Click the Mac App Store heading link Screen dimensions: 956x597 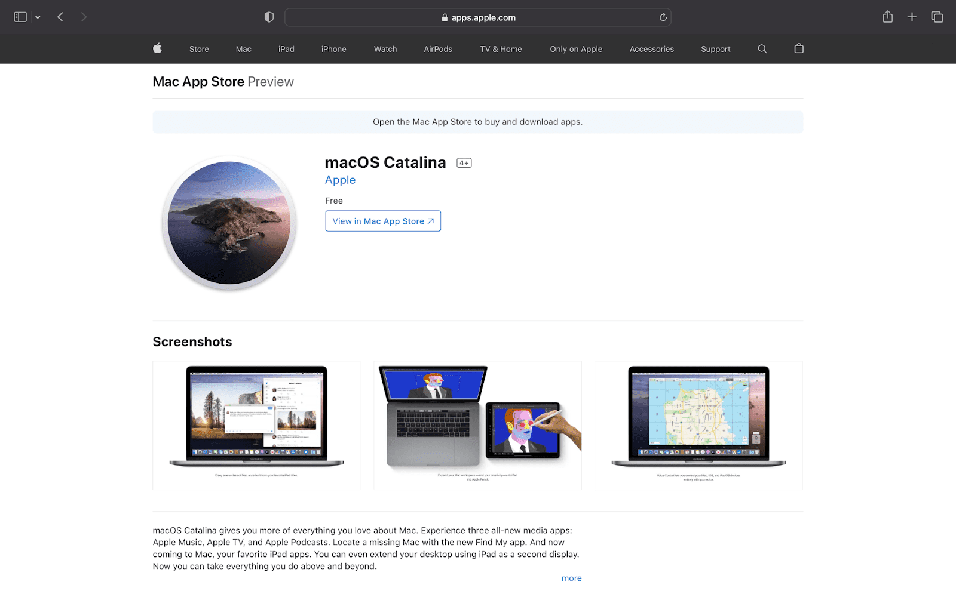198,82
